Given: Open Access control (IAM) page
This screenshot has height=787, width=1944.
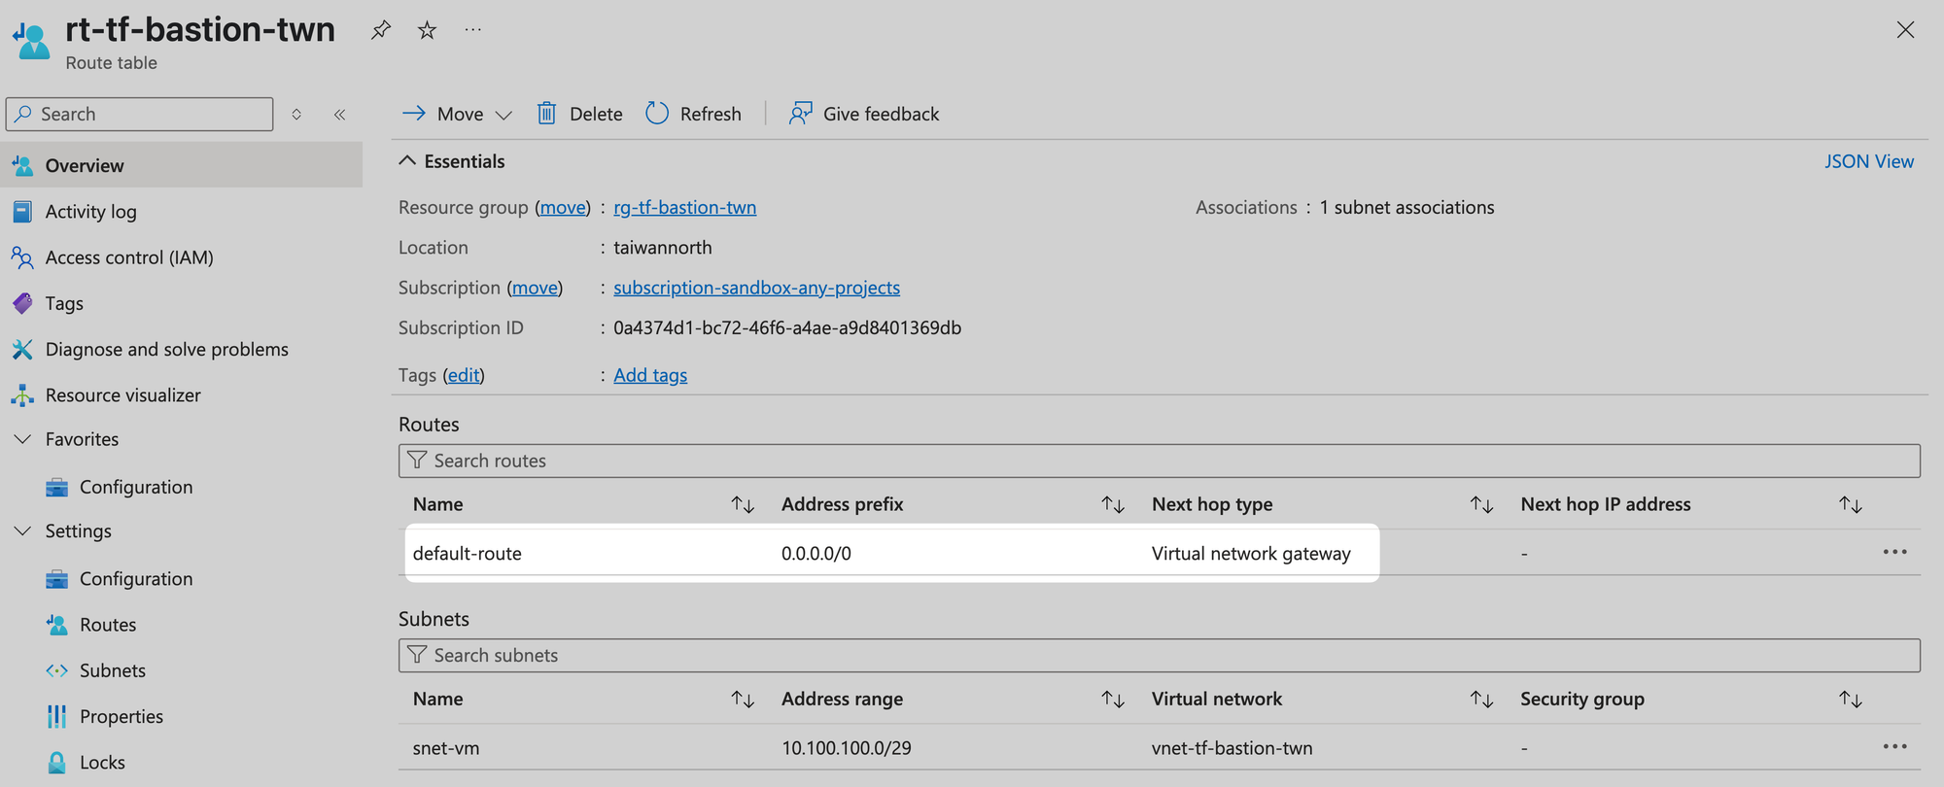Looking at the screenshot, I should point(128,257).
